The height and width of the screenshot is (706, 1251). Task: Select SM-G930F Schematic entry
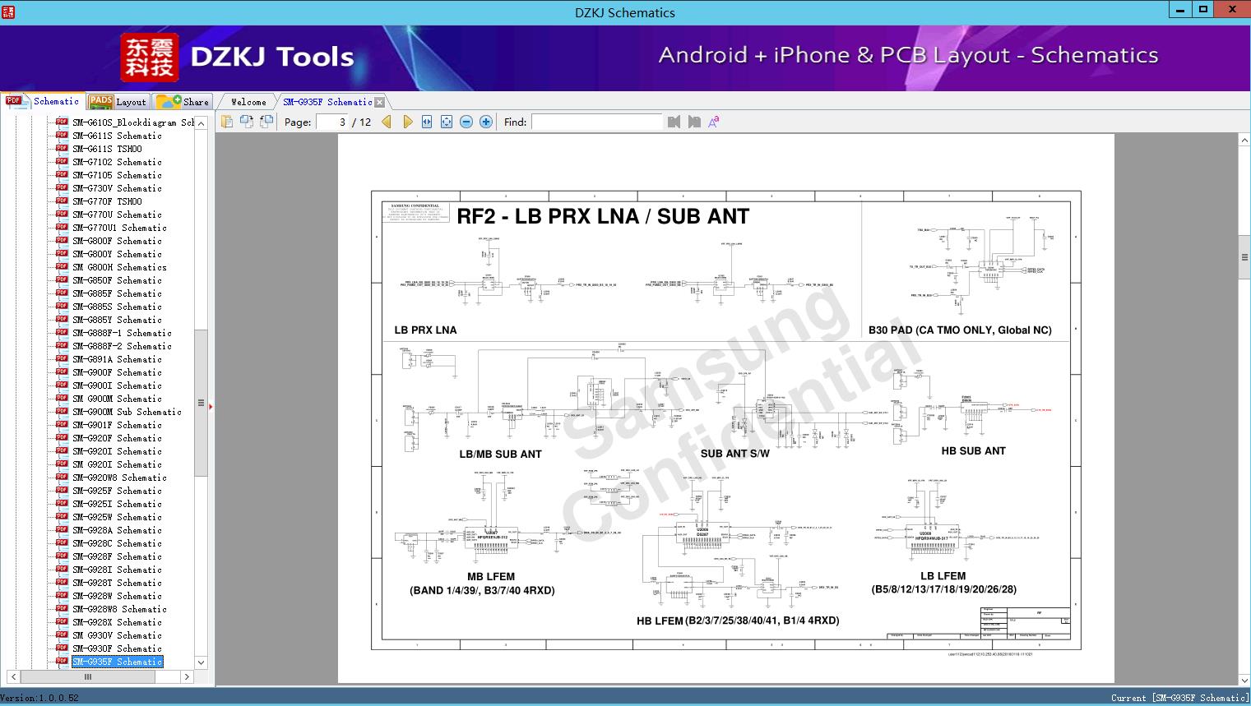coord(117,648)
